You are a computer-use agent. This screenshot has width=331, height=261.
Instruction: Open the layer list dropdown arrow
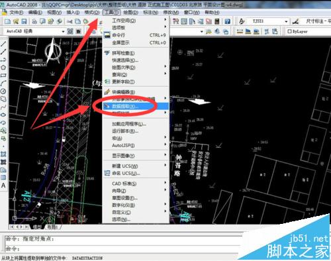pyautogui.click(x=201, y=32)
